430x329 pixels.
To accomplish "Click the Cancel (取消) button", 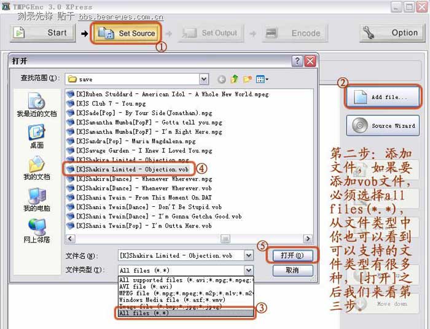I will tap(292, 270).
